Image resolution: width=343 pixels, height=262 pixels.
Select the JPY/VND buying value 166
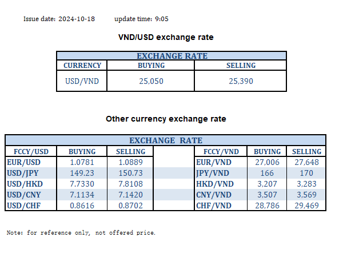(x=268, y=173)
